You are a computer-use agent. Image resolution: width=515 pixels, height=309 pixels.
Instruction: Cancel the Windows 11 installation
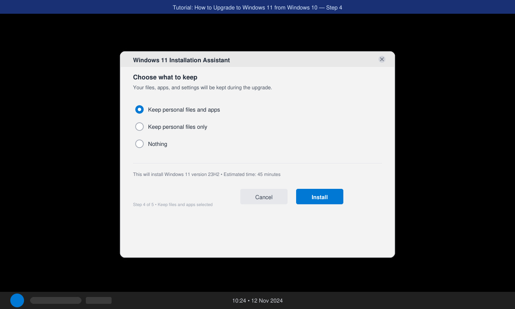[264, 197]
